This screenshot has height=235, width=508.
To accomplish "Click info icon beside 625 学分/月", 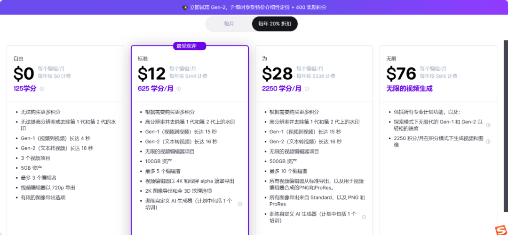I will [179, 89].
